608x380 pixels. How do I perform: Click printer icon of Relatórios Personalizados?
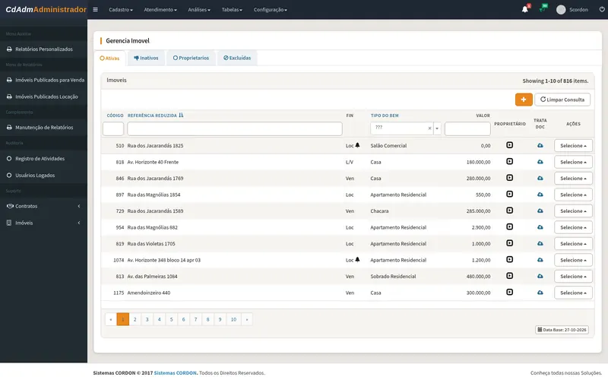(x=9, y=49)
